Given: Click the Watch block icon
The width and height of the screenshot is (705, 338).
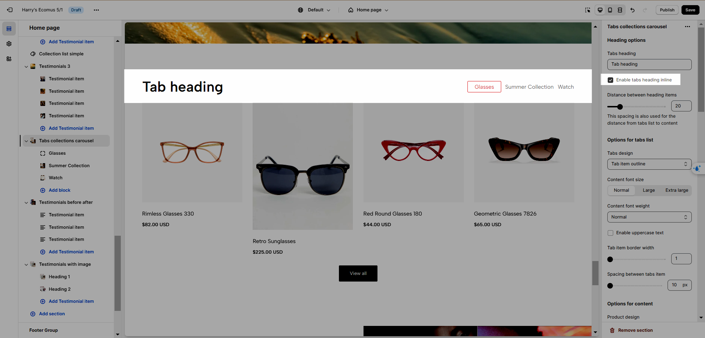Looking at the screenshot, I should click(43, 178).
